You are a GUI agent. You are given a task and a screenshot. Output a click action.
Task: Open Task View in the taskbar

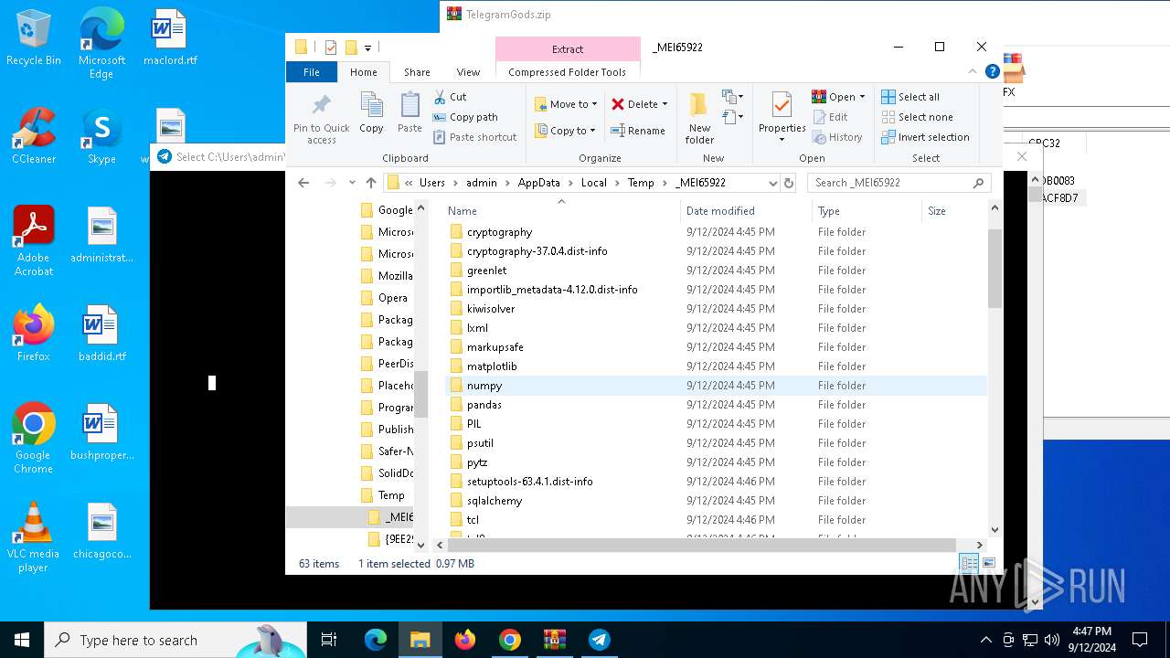click(329, 640)
